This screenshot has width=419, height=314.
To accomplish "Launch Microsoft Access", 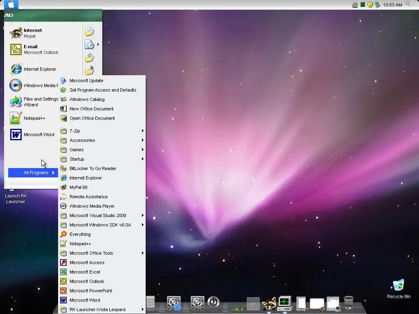I will pyautogui.click(x=102, y=262).
